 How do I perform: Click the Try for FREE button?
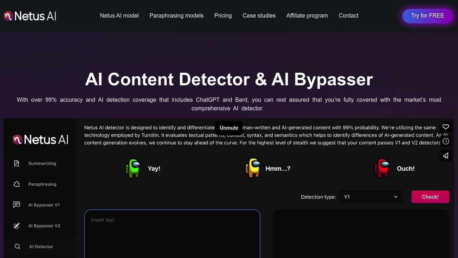(x=428, y=16)
